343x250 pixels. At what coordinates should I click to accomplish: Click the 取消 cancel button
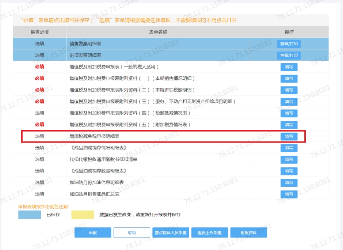tap(132, 233)
